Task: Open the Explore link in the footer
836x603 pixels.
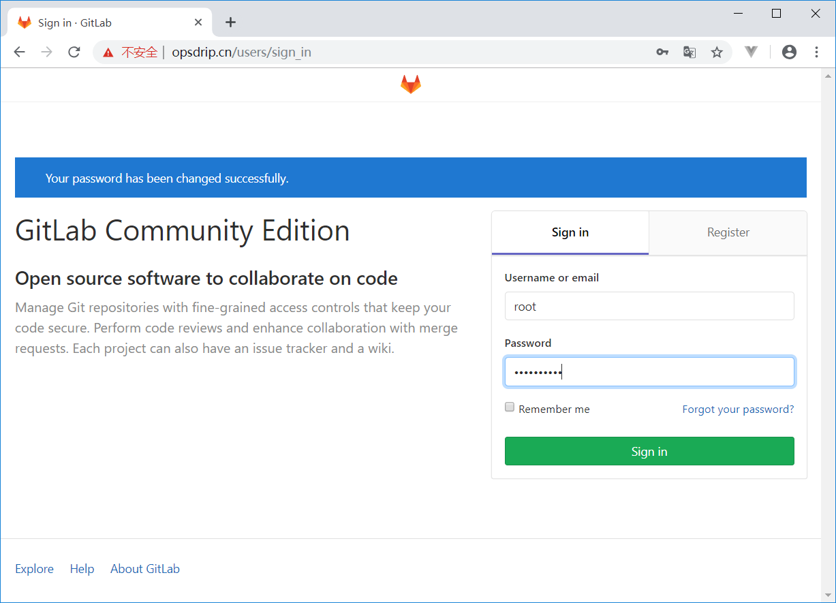Action: (x=34, y=569)
